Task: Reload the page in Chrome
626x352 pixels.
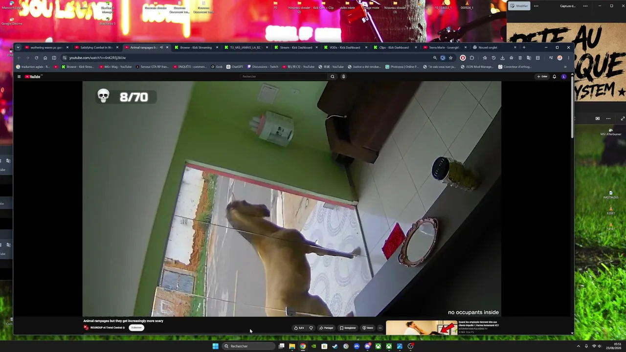Action: click(36, 58)
